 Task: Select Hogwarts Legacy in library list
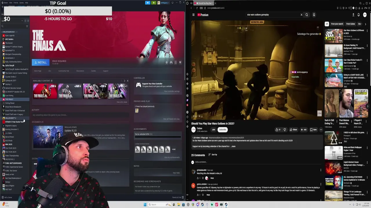11,126
